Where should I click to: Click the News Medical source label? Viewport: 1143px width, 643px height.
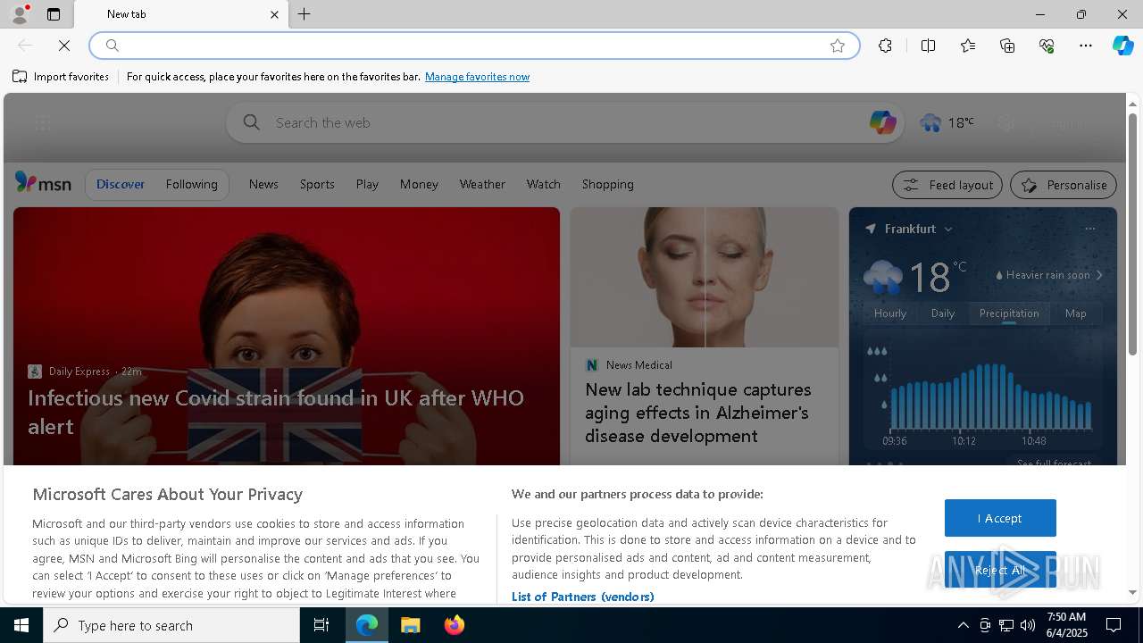point(639,365)
